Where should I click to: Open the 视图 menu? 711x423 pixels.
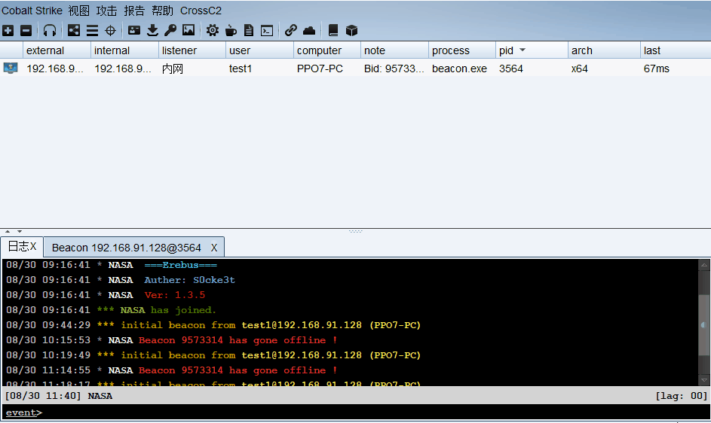(79, 11)
